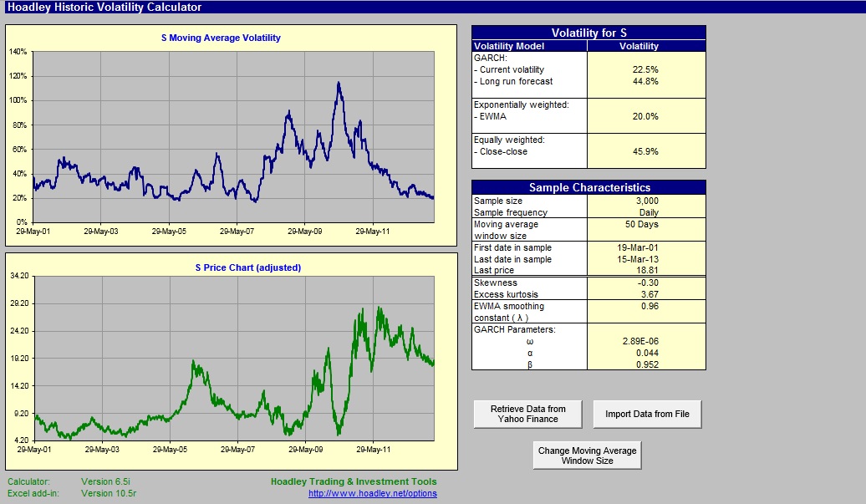Click the Calculator Version 6.5i text
The image size is (866, 504).
(69, 482)
